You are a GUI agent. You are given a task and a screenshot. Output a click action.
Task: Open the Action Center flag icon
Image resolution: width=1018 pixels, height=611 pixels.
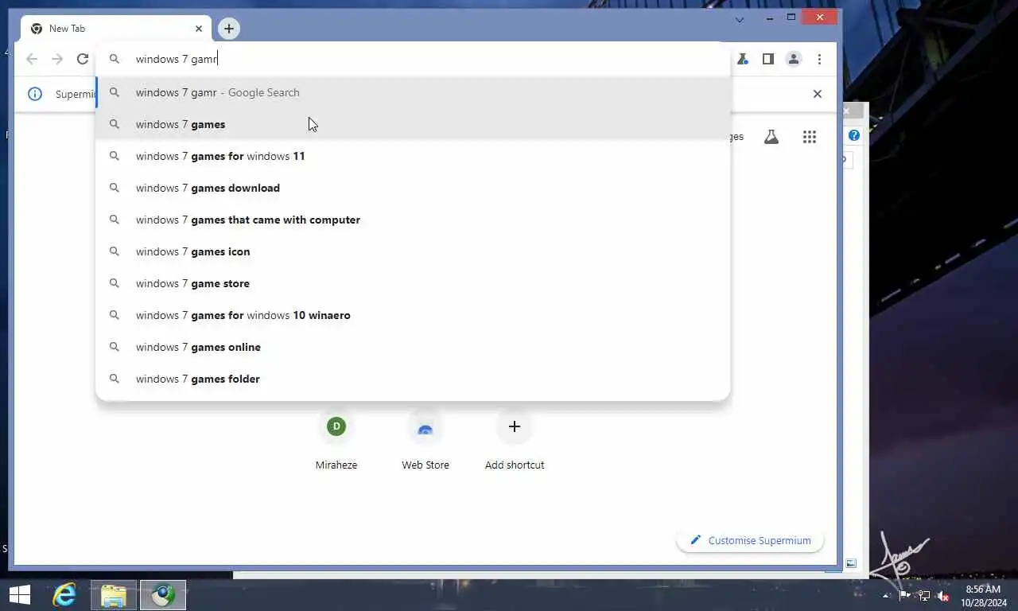[x=905, y=595]
